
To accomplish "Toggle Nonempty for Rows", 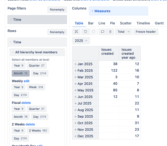I will (x=57, y=32).
